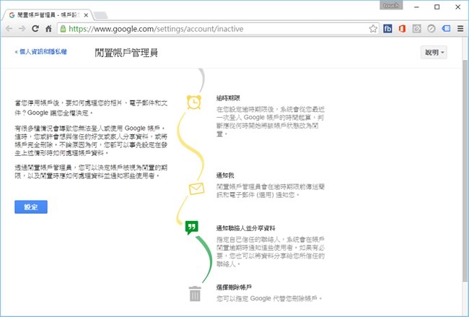This screenshot has height=317, width=469.
Task: Open the 說明 dropdown menu
Action: coord(434,53)
